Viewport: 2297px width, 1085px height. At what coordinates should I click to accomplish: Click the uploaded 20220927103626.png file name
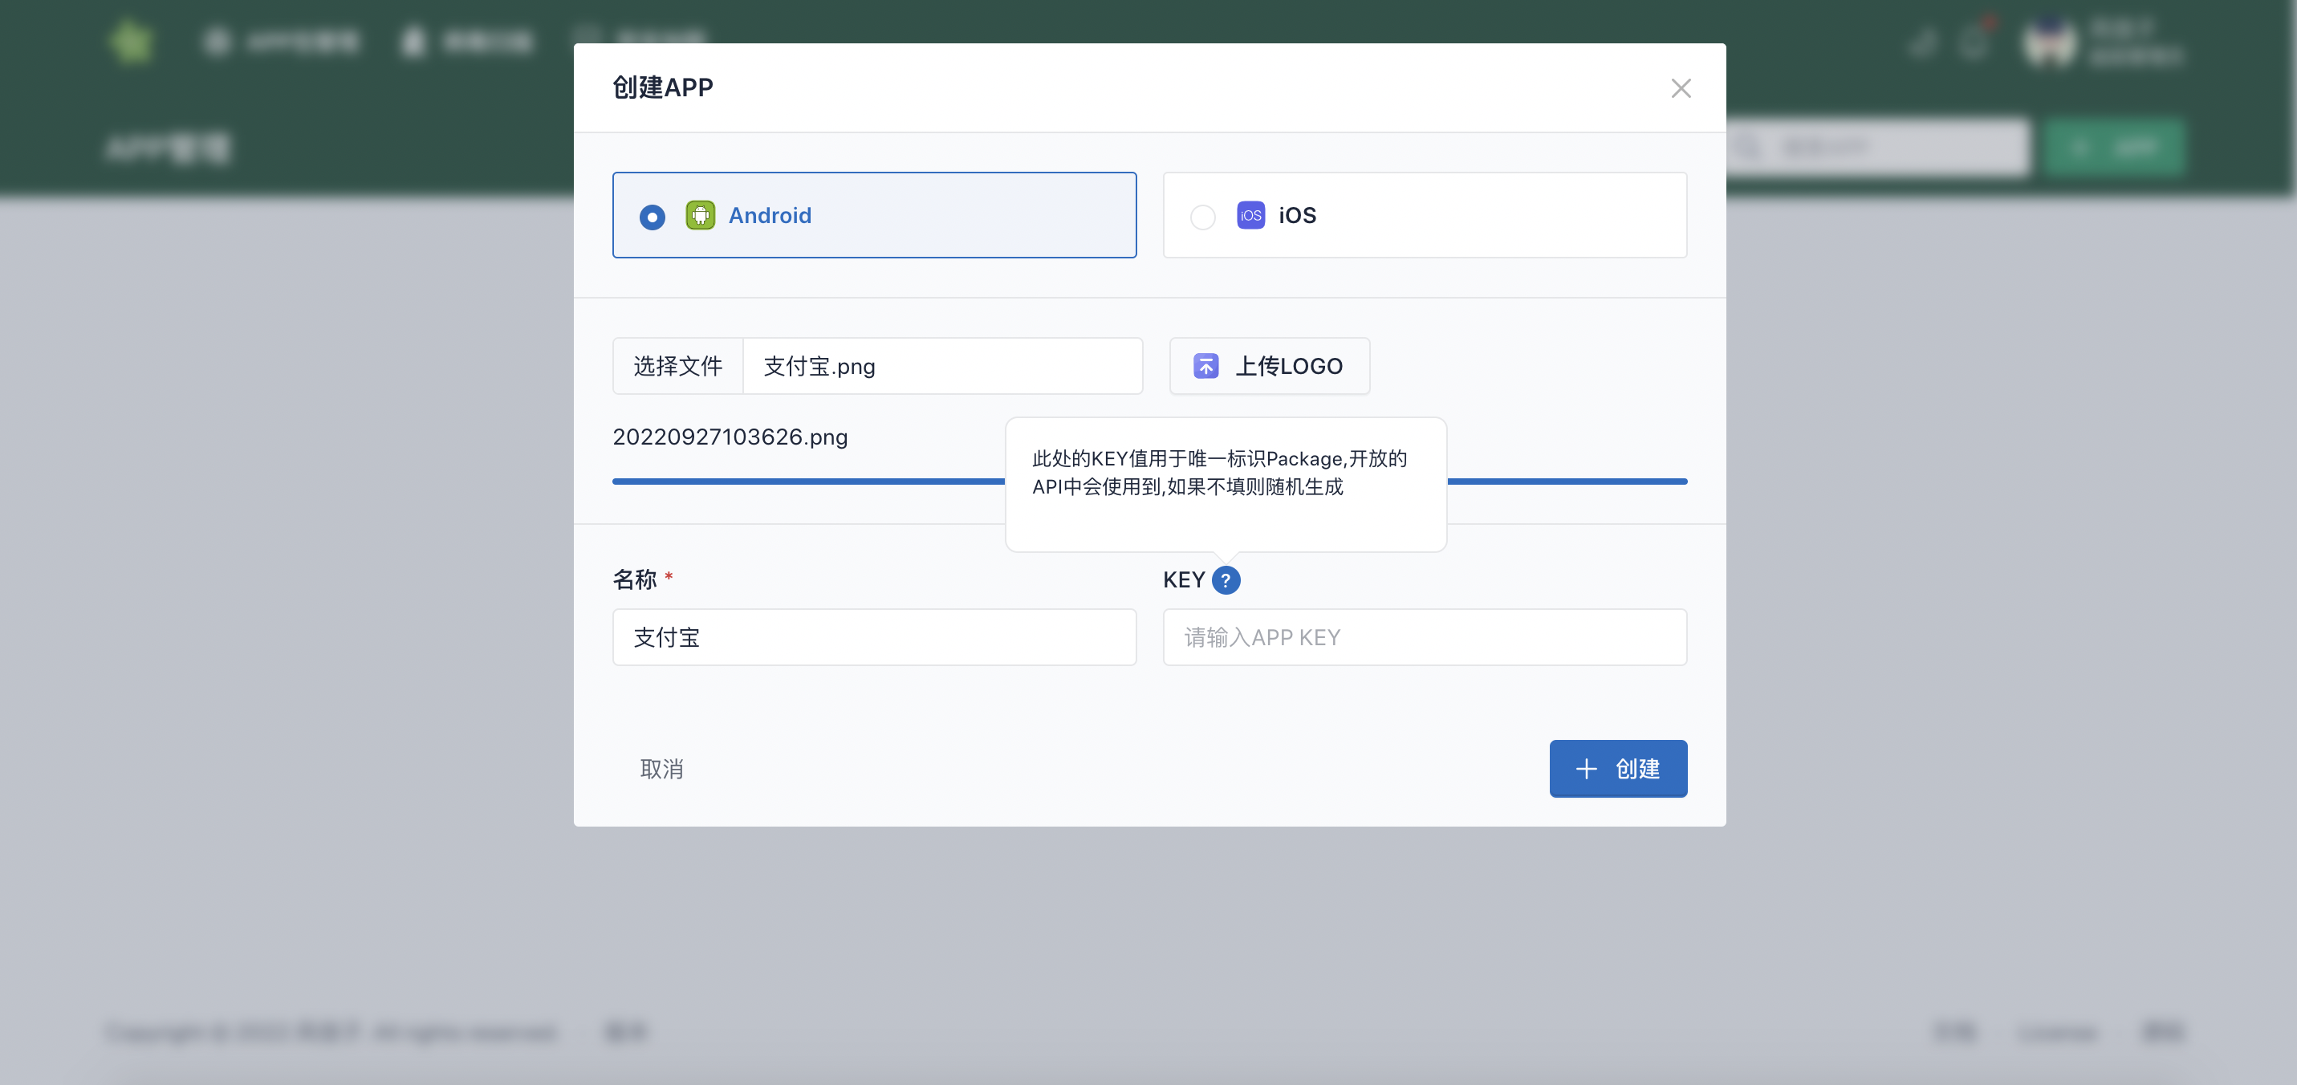point(730,437)
